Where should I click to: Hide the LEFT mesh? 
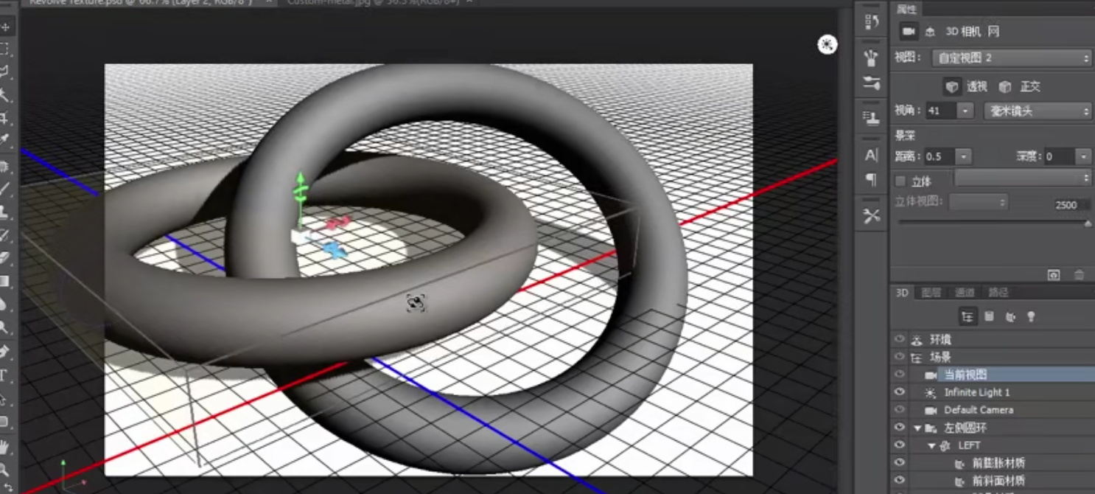[x=899, y=445]
